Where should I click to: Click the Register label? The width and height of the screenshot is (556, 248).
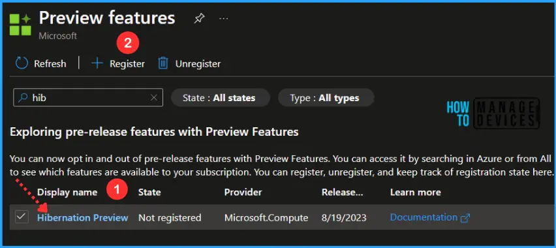127,64
